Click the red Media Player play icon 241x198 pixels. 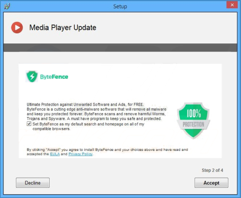(17, 27)
